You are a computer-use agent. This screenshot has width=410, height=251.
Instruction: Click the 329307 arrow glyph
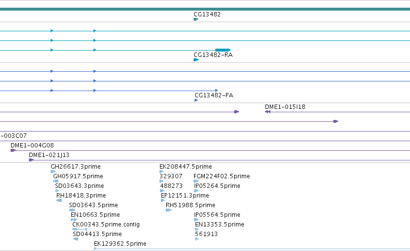[161, 181]
